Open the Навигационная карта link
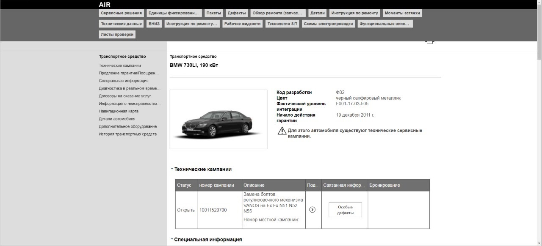The height and width of the screenshot is (246, 542). 119,111
